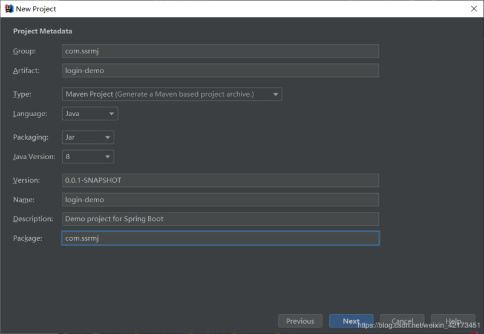The width and height of the screenshot is (484, 334).
Task: Click the Artifact field with login-demo
Action: 220,70
